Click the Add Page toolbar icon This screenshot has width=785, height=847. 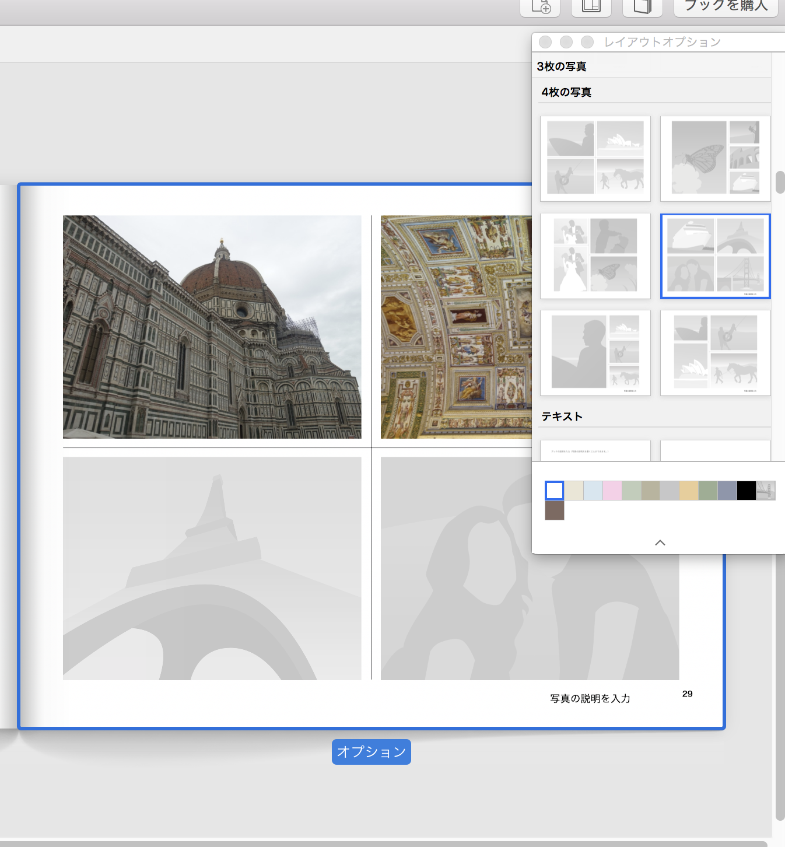(x=541, y=6)
